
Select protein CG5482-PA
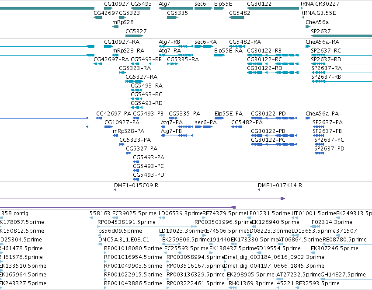tap(247, 122)
